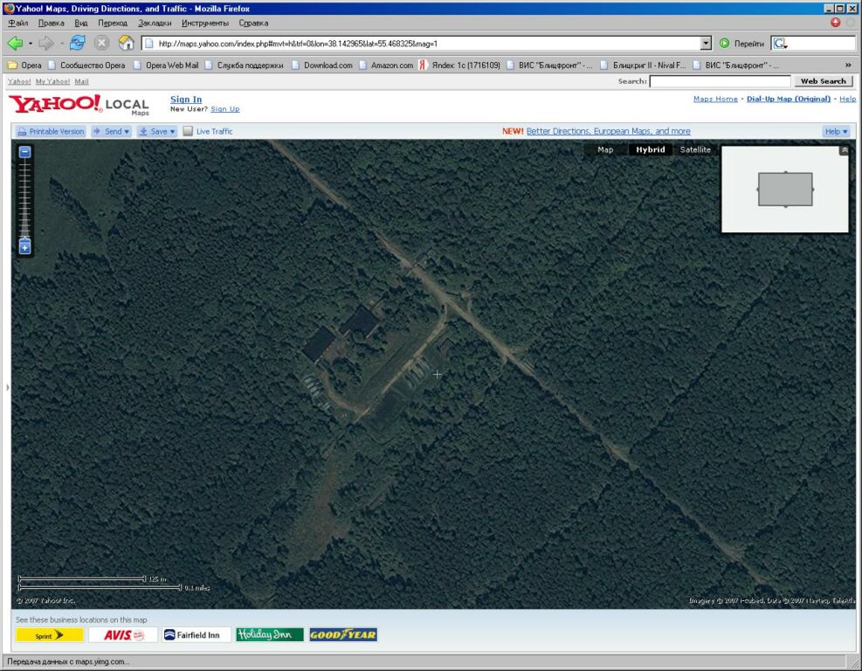Open the Holiday Inn business logo

pyautogui.click(x=269, y=634)
